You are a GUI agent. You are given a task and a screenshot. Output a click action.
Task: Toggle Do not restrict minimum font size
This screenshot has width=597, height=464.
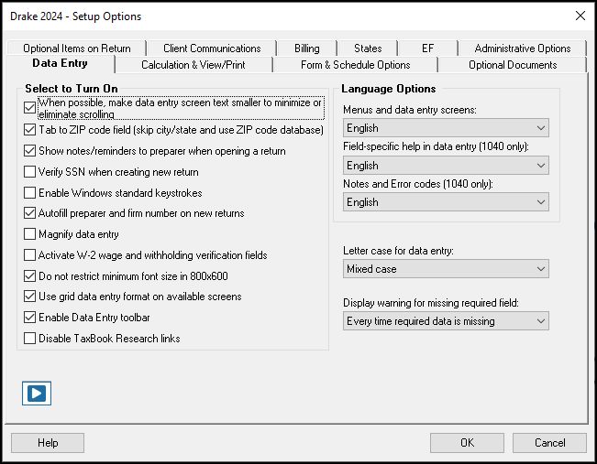point(29,275)
